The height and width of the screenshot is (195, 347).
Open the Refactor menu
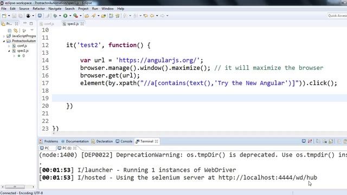[38, 9]
